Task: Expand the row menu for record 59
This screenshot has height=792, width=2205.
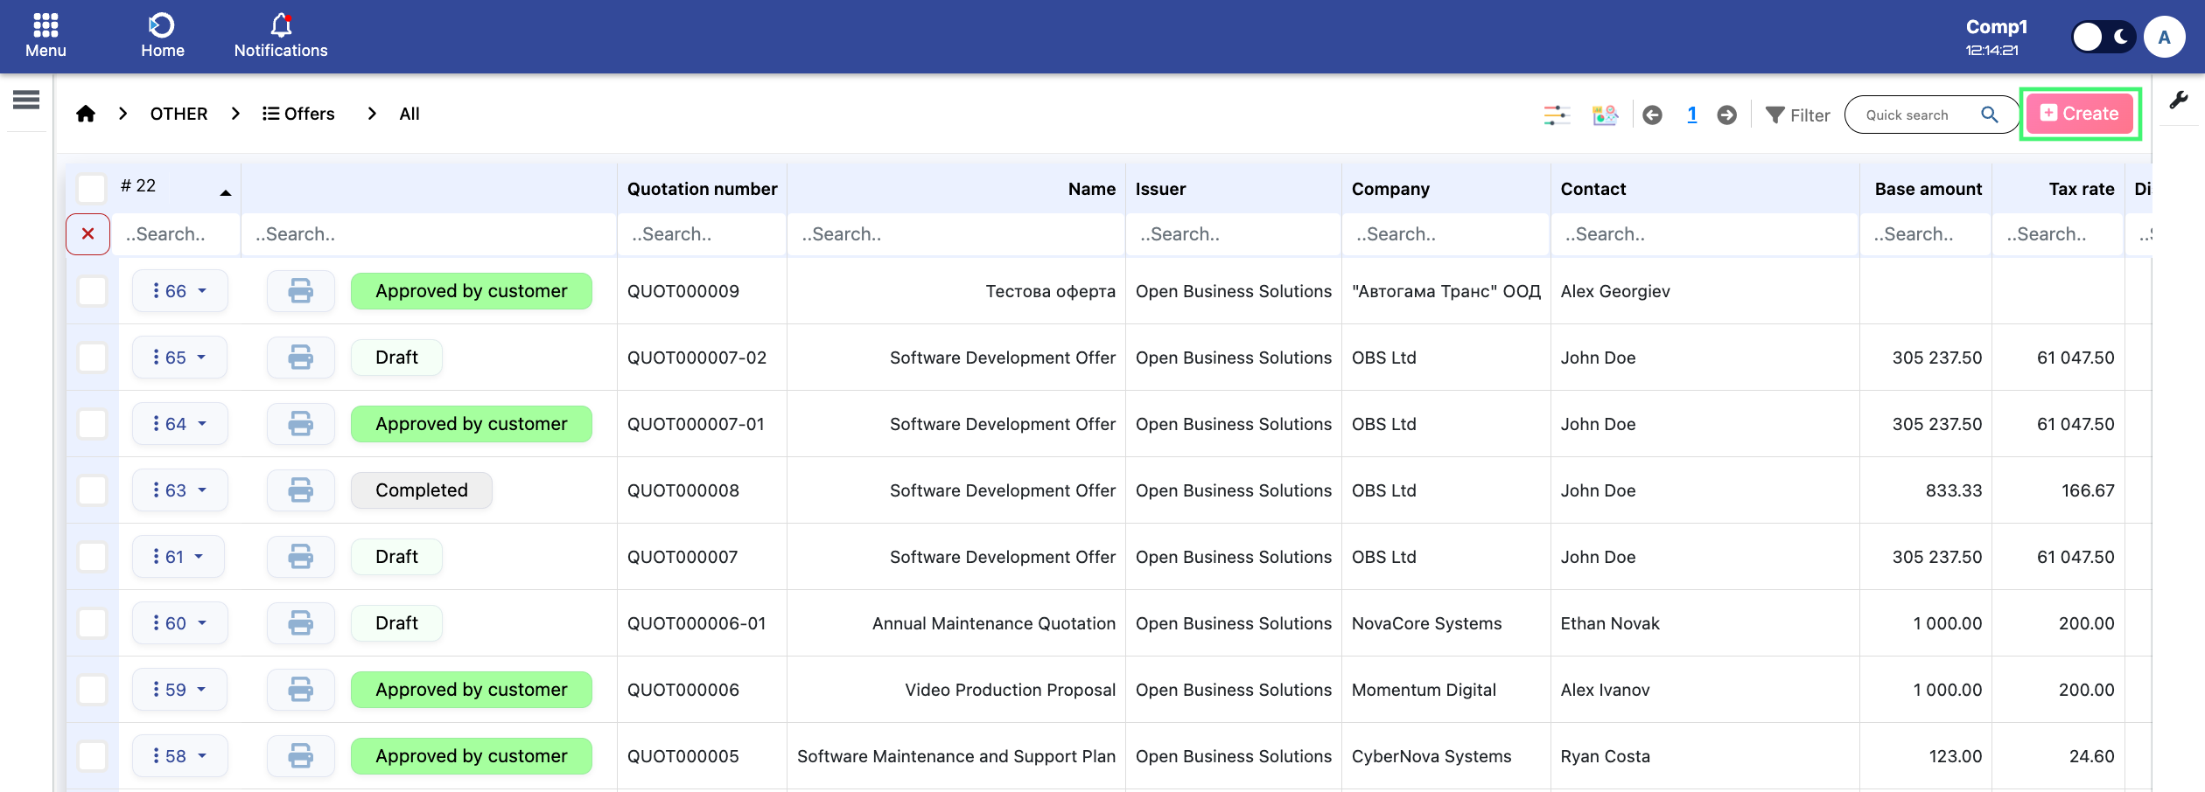Action: coord(179,690)
